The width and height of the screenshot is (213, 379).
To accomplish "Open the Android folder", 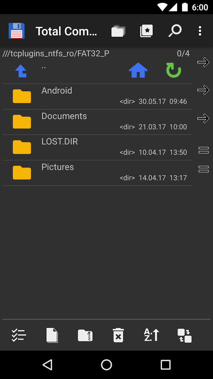I will (x=57, y=91).
